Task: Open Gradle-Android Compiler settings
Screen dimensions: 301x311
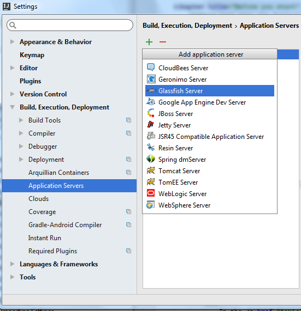Action: (65, 225)
